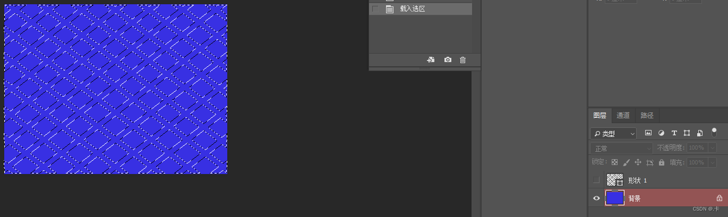
Task: Click the adjustment layer filter icon
Action: [661, 133]
